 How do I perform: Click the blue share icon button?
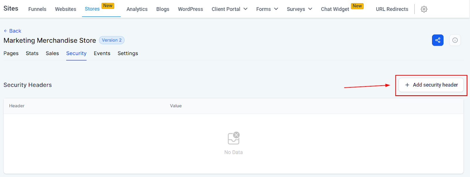tap(438, 40)
